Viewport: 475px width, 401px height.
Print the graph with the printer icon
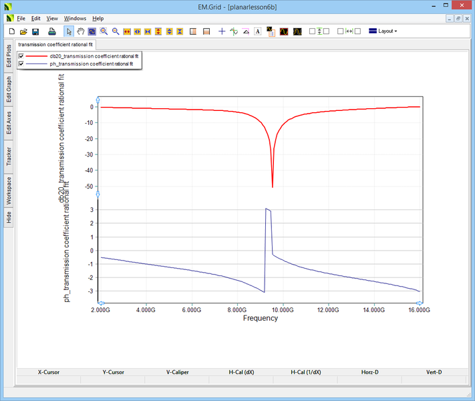52,31
